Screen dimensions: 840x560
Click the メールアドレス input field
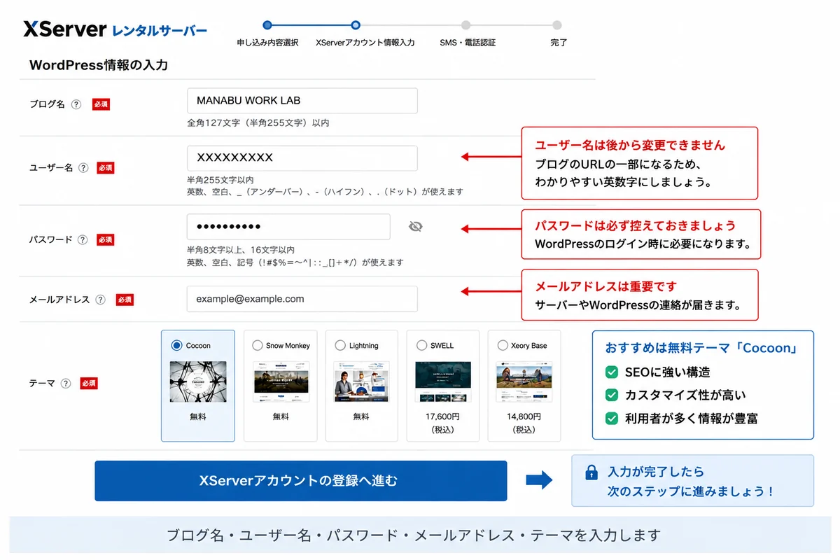coord(302,299)
